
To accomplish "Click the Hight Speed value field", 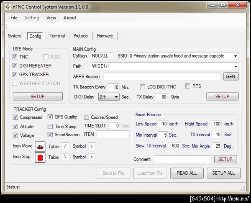I will [x=216, y=124].
